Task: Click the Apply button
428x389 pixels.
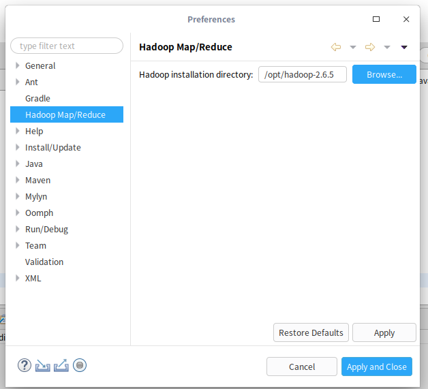Action: [x=384, y=332]
